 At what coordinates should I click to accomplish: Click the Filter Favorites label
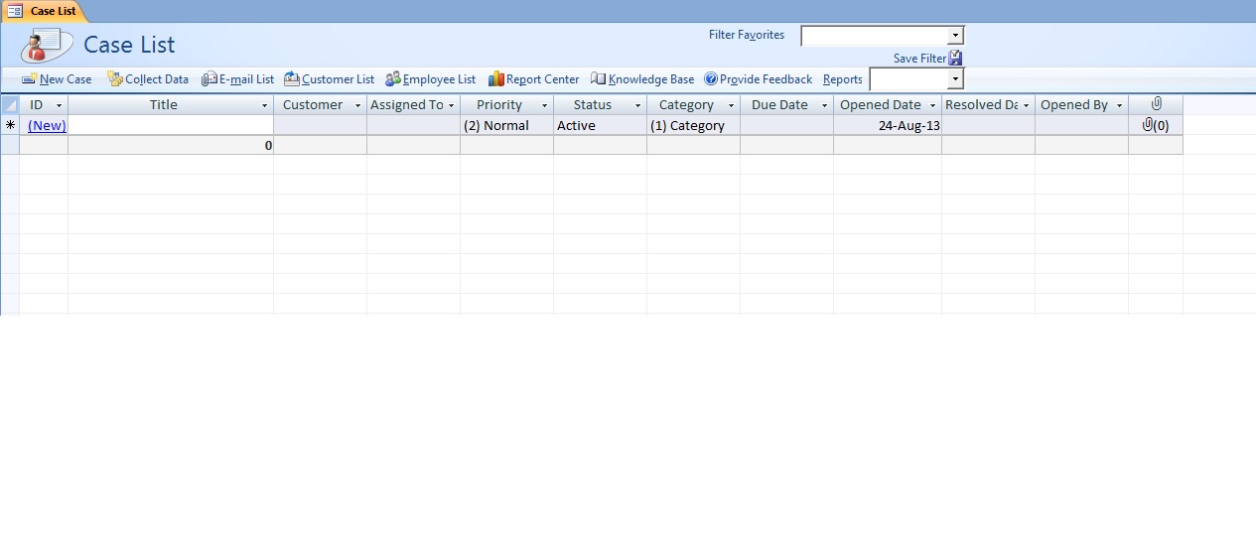coord(747,35)
